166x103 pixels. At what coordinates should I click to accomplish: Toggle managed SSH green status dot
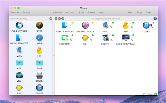93,35
